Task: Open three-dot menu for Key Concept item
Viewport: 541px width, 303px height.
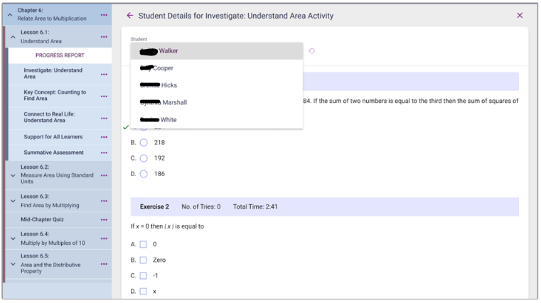Action: (104, 96)
